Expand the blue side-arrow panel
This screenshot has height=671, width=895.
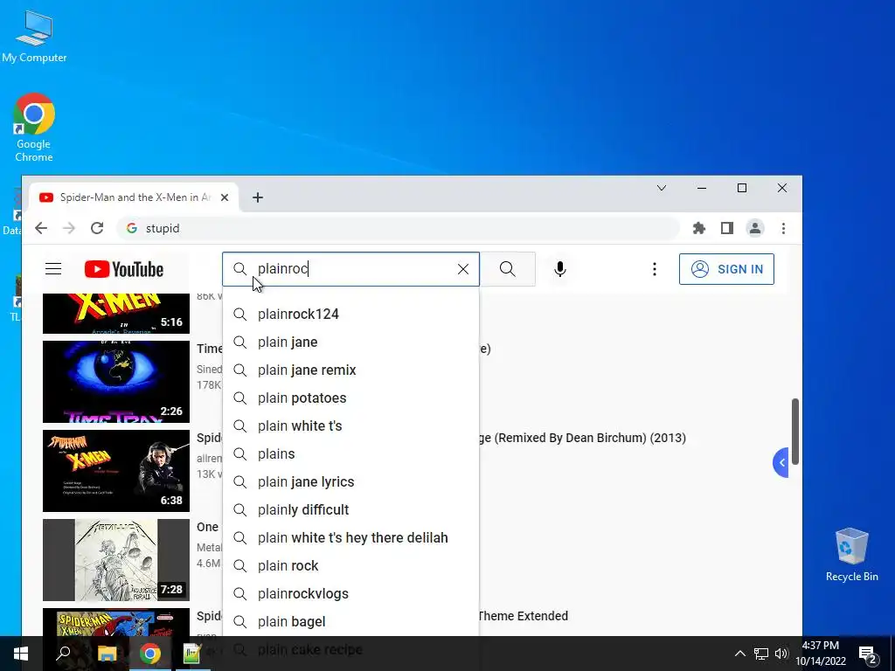pos(781,462)
